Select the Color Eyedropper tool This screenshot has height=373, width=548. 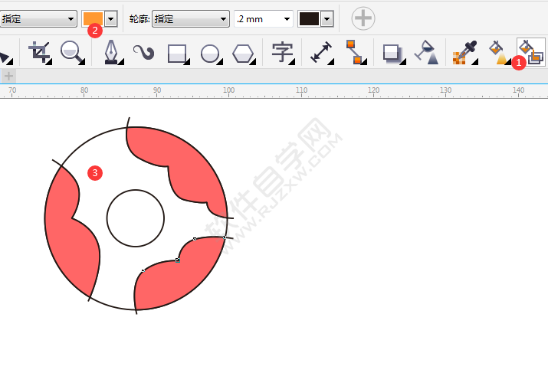coord(464,53)
